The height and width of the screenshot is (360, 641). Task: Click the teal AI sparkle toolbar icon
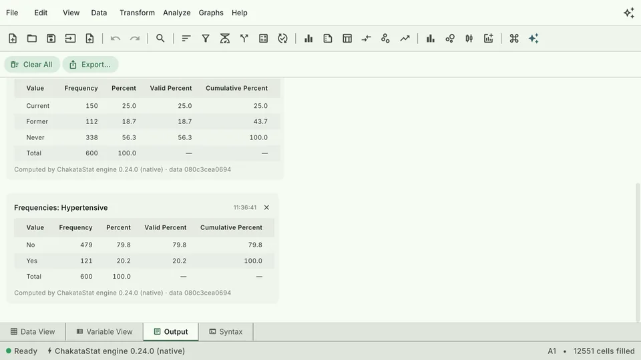pos(533,39)
